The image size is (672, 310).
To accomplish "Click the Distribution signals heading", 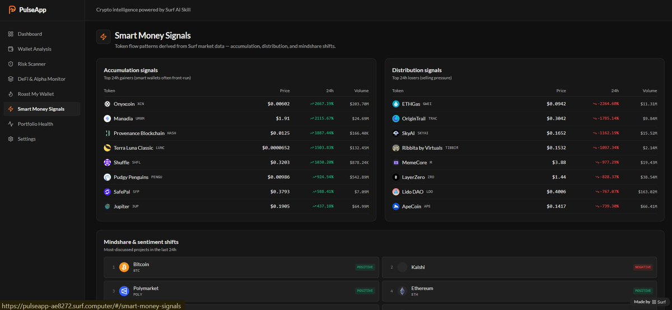I will (417, 70).
